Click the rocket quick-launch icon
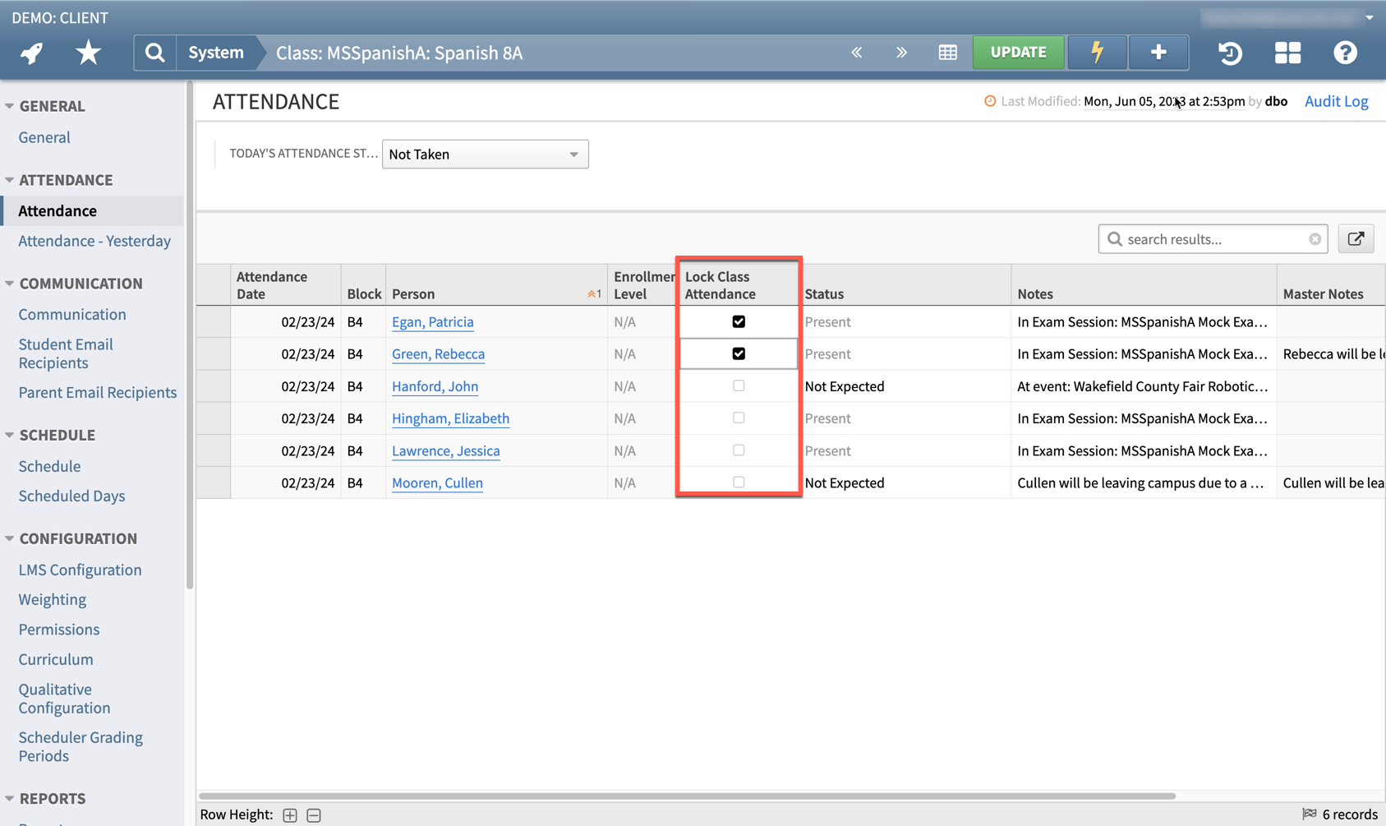 click(x=30, y=52)
